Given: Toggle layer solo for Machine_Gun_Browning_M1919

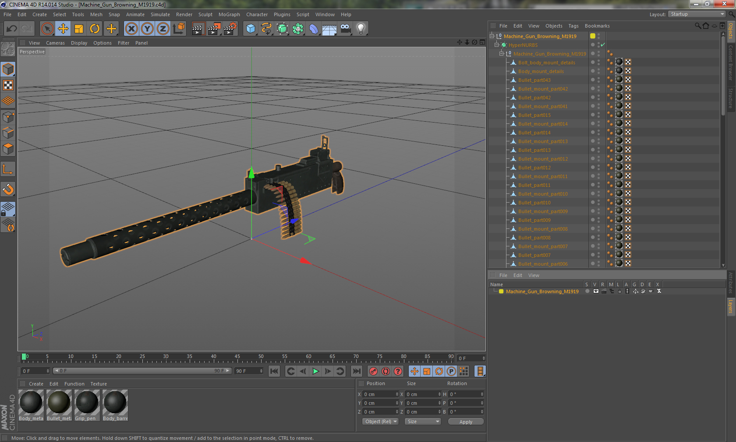Looking at the screenshot, I should coord(587,291).
